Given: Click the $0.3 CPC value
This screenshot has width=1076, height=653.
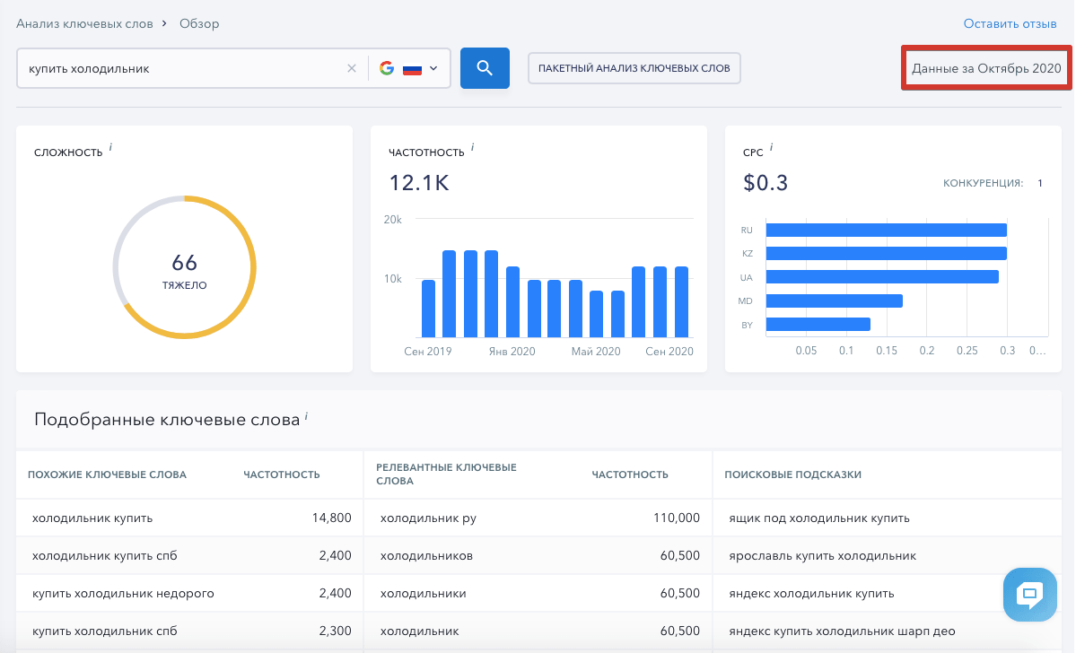Looking at the screenshot, I should pyautogui.click(x=765, y=182).
